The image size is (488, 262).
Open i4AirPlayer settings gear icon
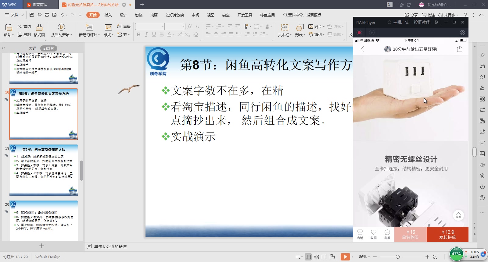coord(436,22)
